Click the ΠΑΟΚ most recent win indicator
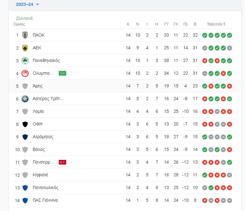This screenshot has width=245, height=211. [x=230, y=35]
